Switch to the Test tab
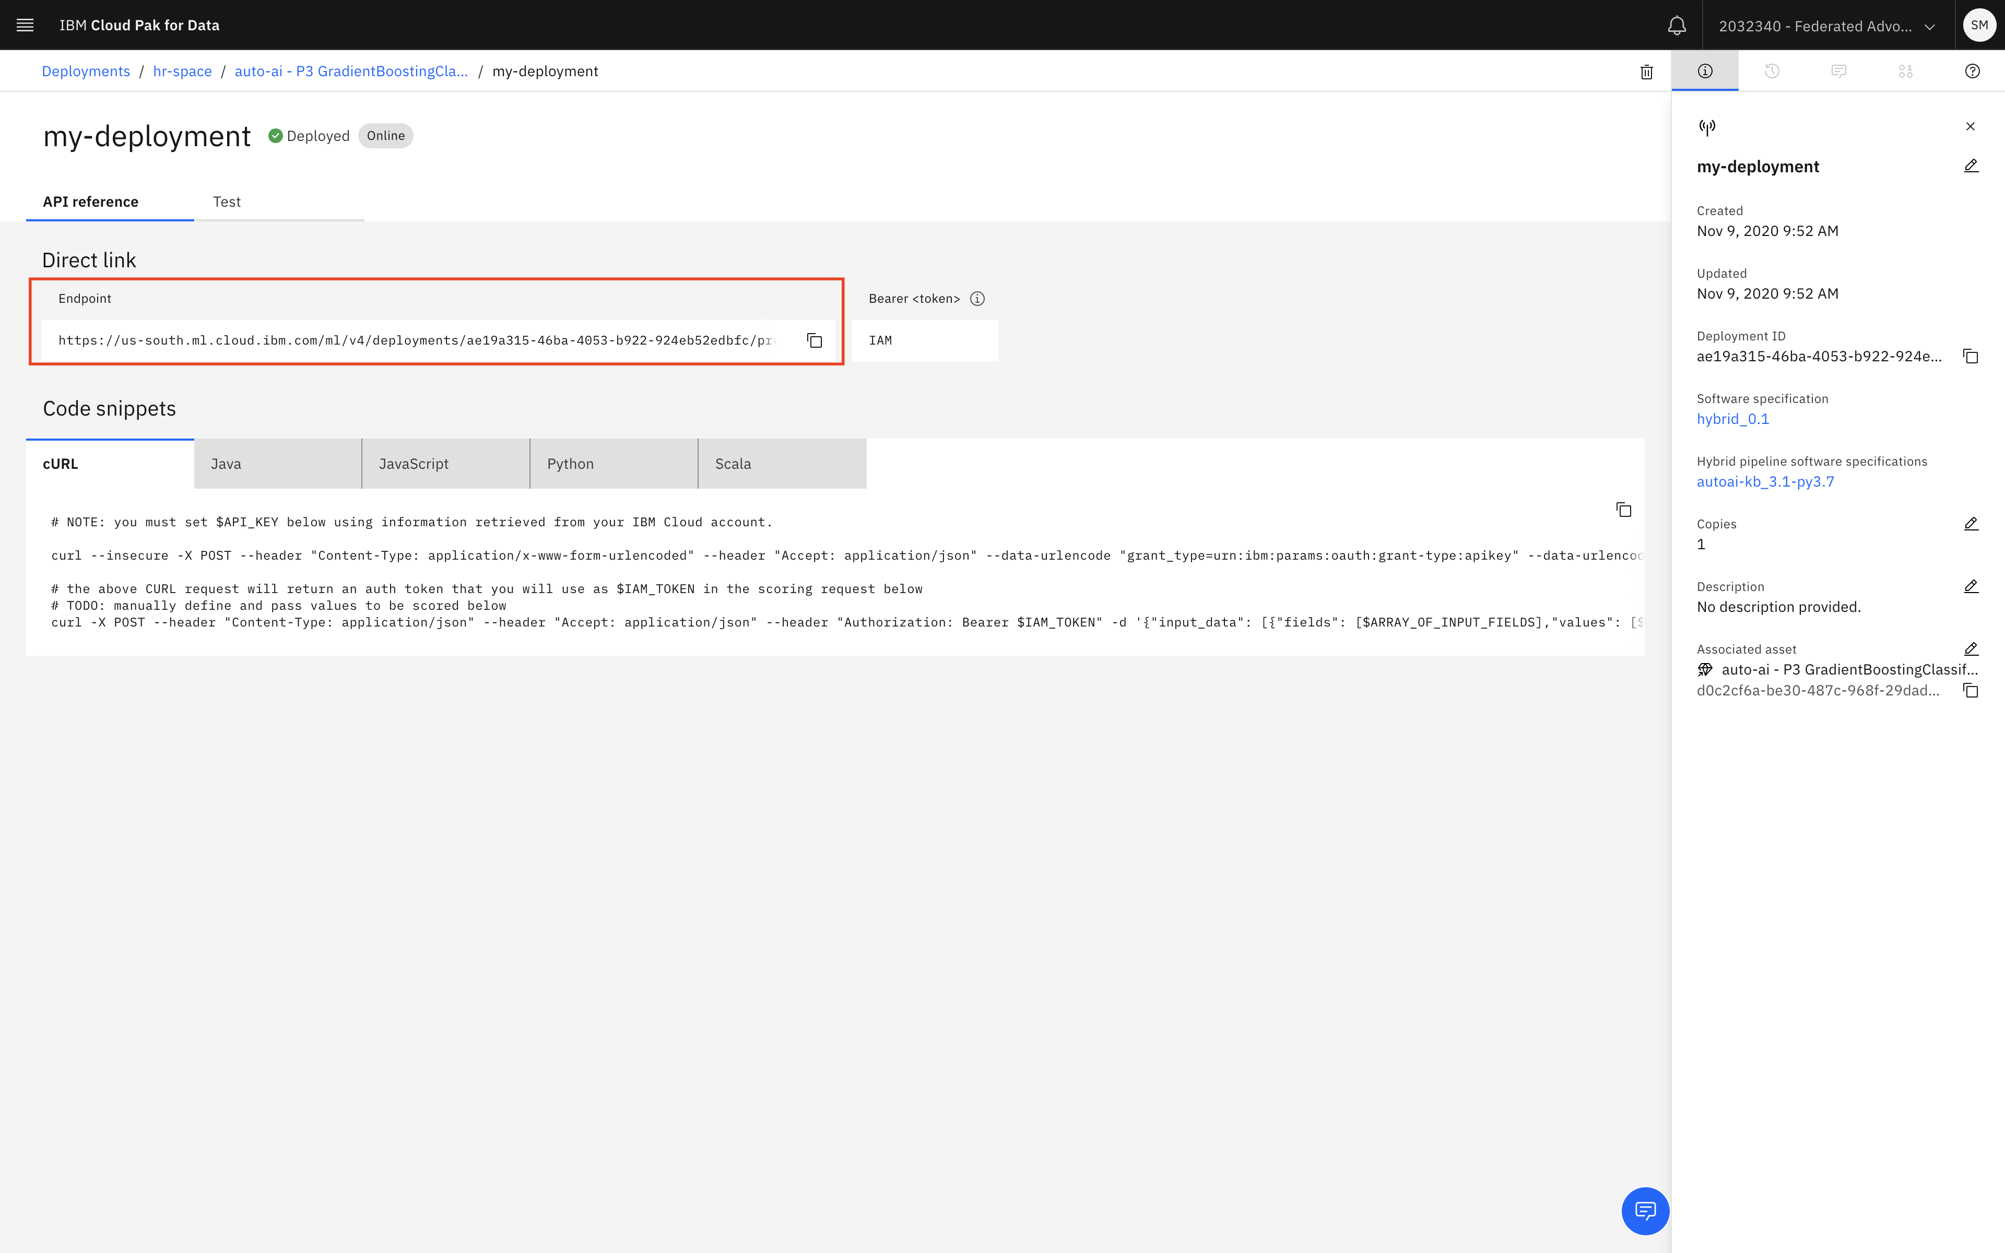2005x1253 pixels. [227, 202]
